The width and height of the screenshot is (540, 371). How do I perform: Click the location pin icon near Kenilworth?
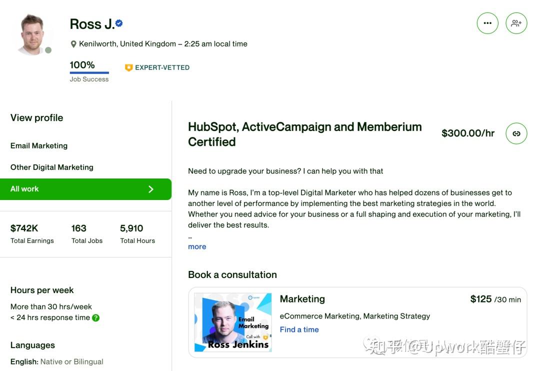pyautogui.click(x=73, y=44)
